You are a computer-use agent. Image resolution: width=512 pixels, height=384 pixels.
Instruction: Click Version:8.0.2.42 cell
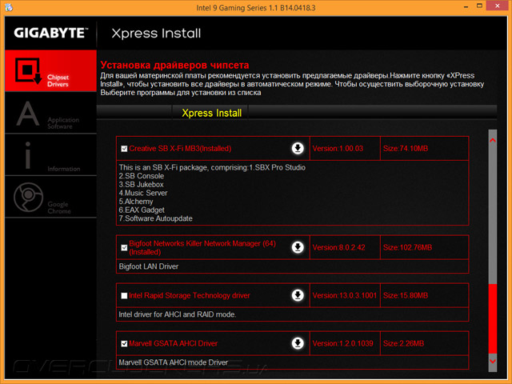[x=345, y=247]
